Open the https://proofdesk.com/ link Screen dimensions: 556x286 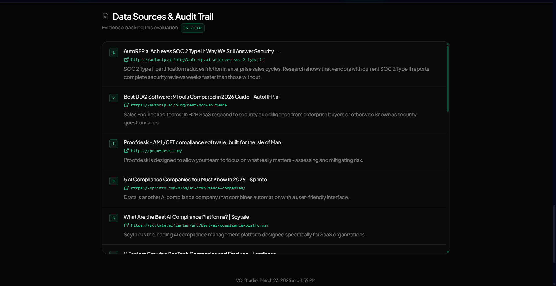tap(156, 151)
